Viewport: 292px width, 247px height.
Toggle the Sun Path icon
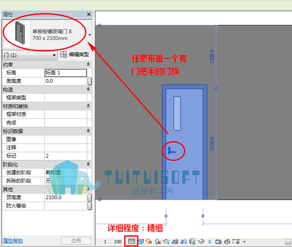149,242
